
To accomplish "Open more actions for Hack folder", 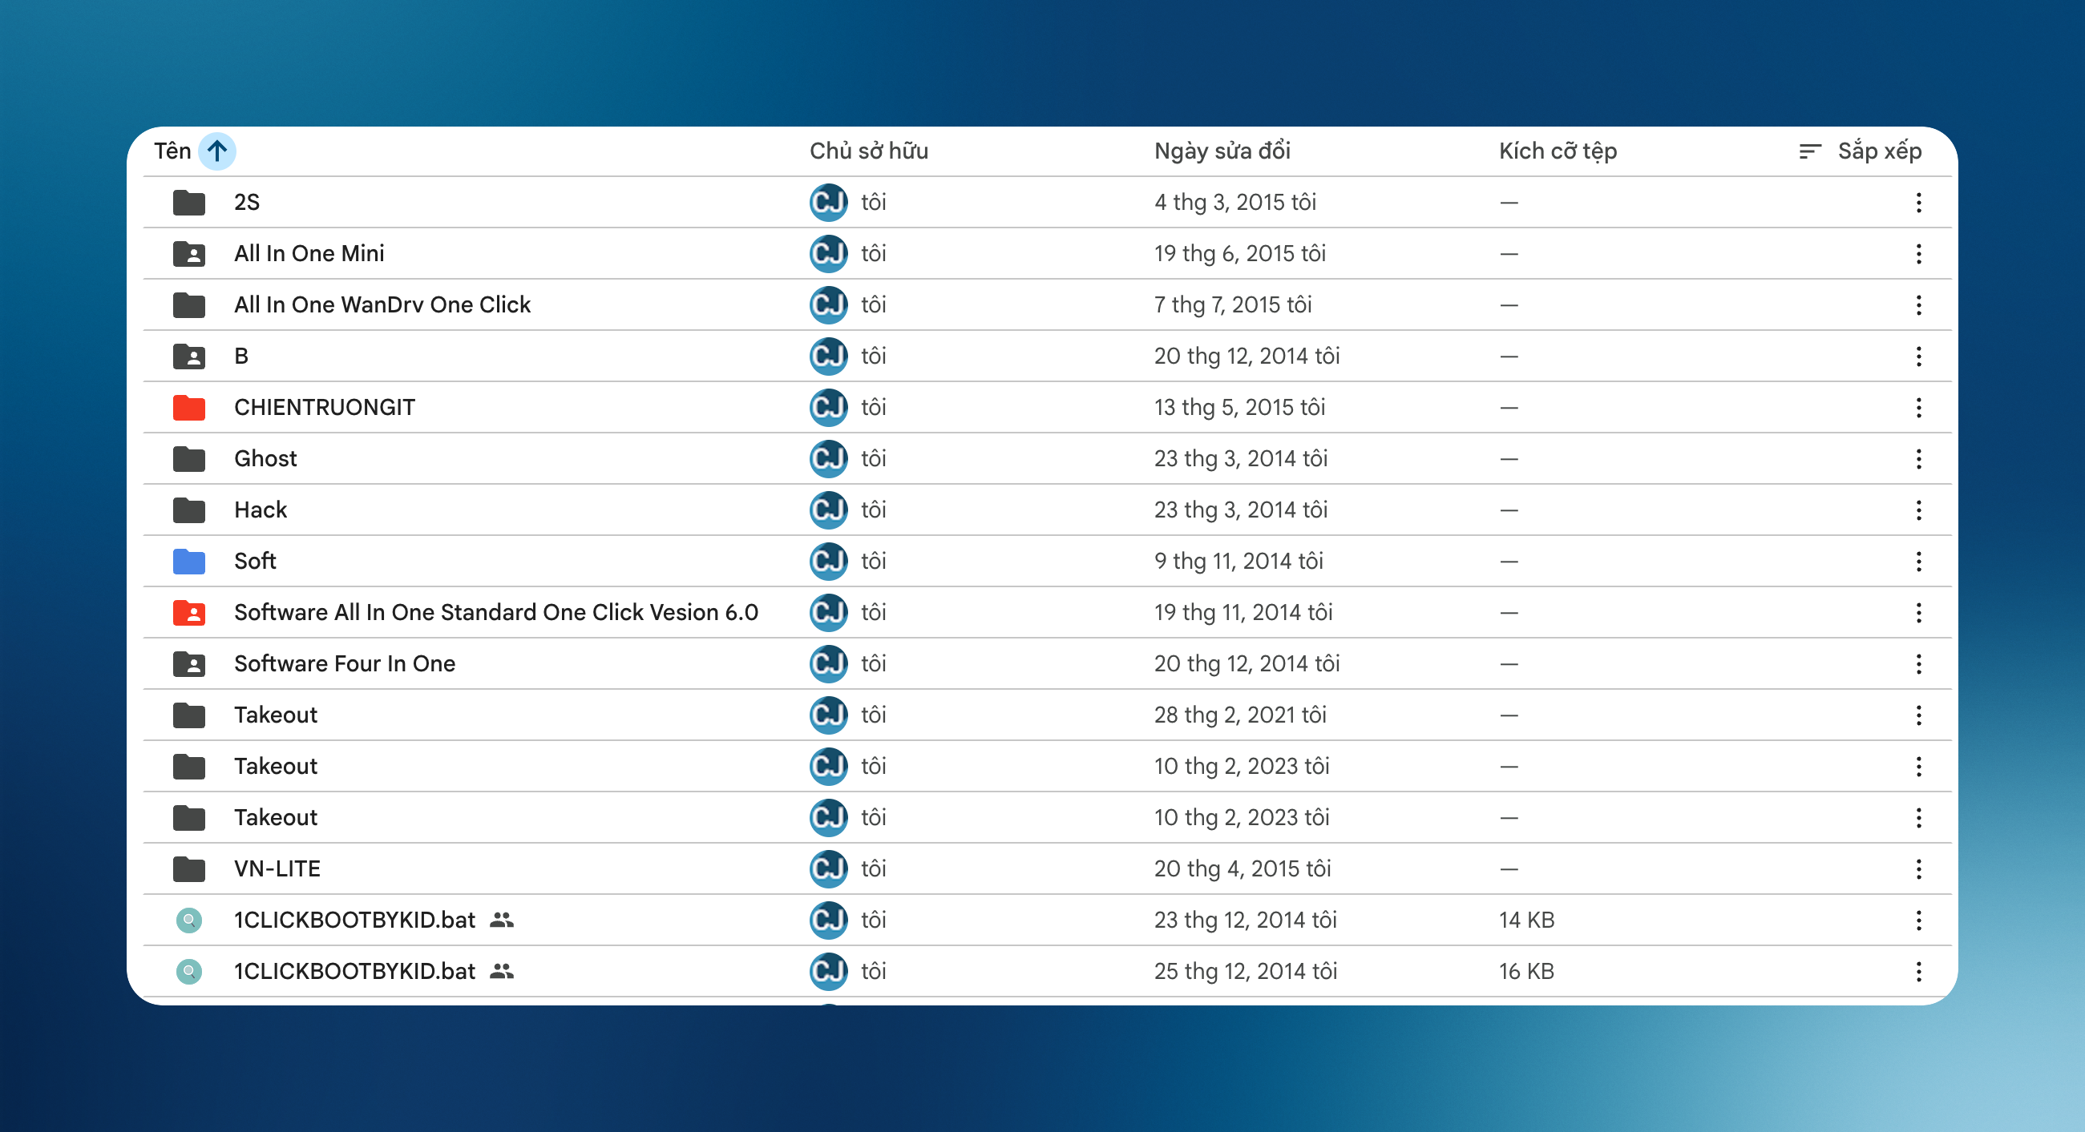I will click(1918, 510).
